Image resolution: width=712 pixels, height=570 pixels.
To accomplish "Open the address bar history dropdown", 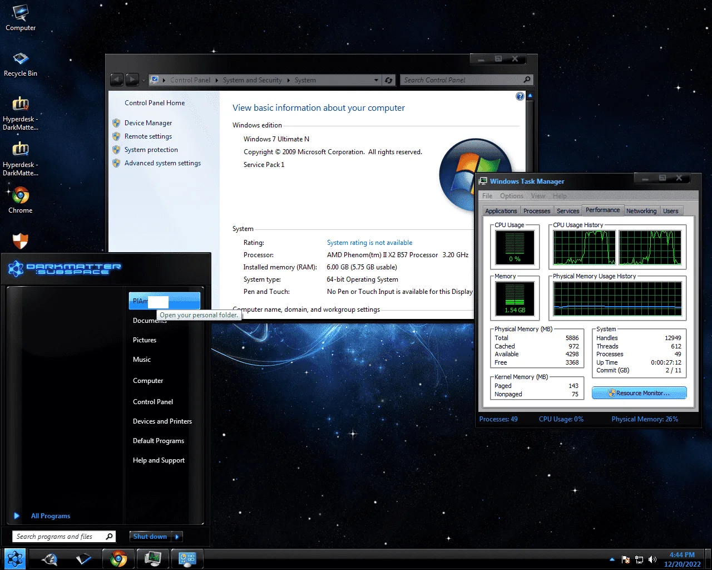I will point(377,80).
